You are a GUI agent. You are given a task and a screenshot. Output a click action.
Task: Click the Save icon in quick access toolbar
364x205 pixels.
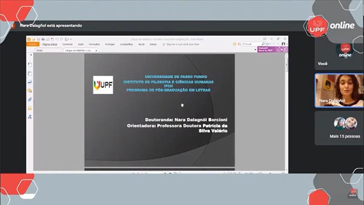[39, 39]
